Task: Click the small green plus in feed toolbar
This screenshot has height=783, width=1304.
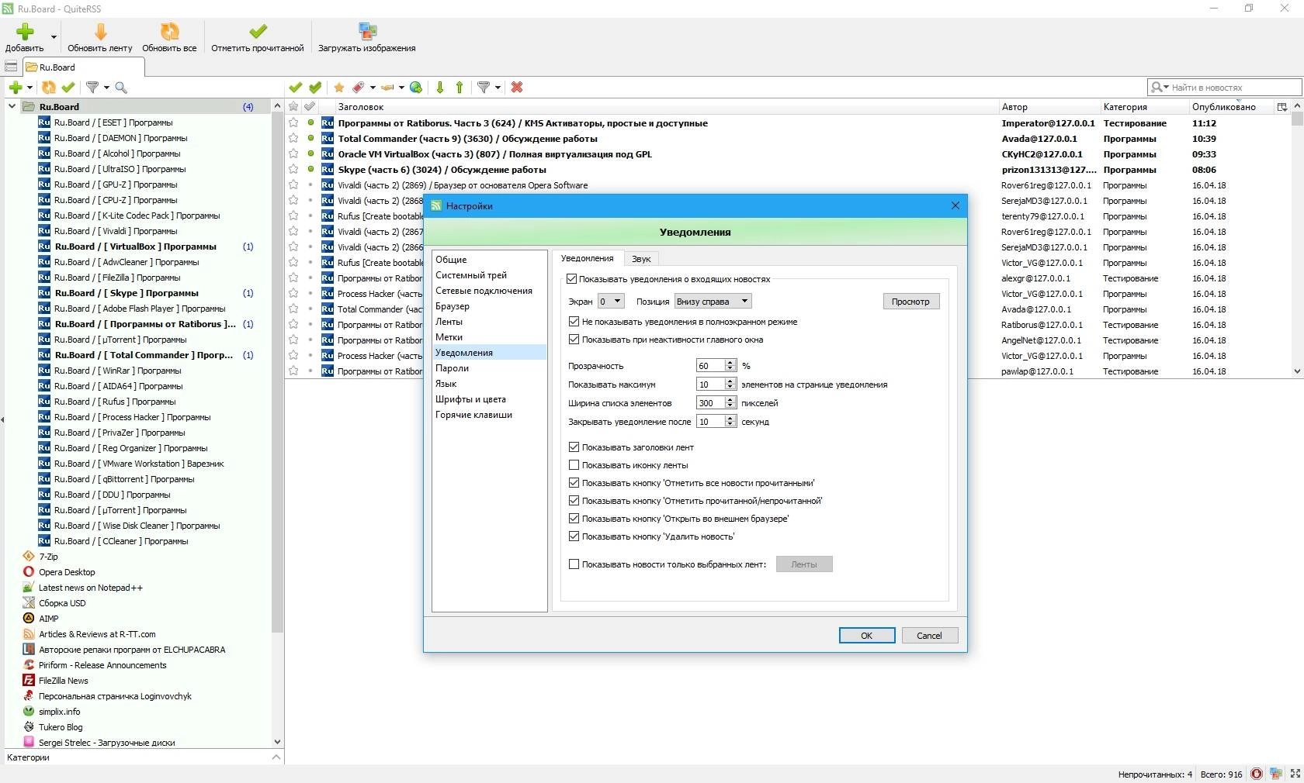Action: [16, 88]
